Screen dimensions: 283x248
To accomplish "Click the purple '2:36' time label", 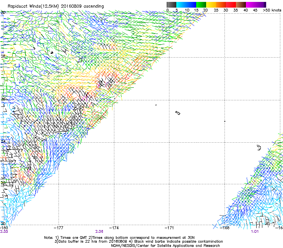I will [99, 232].
